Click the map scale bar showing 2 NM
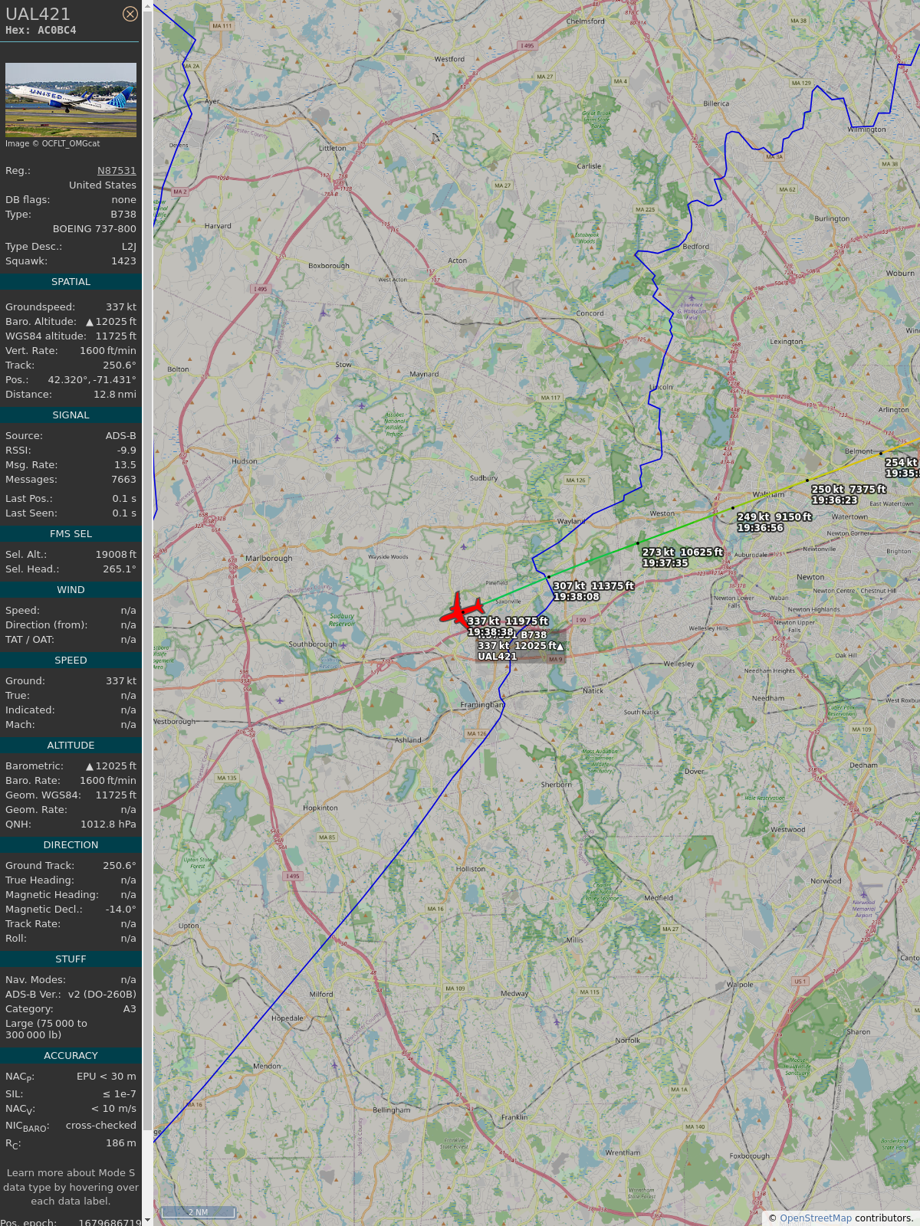The image size is (920, 1226). [x=198, y=1212]
